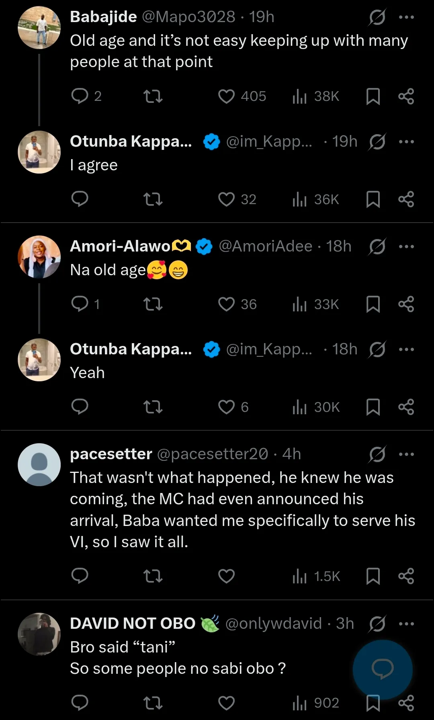The width and height of the screenshot is (434, 720).
Task: Like Amori-Alawo's "Na old age" tweet
Action: click(226, 304)
